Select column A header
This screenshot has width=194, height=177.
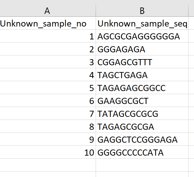[x=48, y=10]
